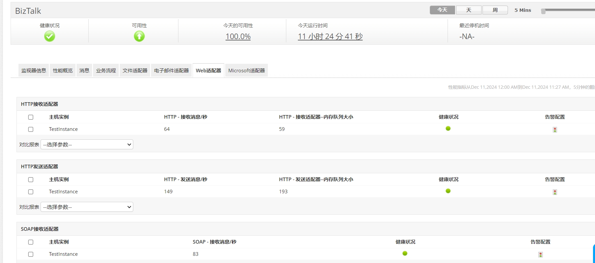Open the 100.0% today's availability link
The width and height of the screenshot is (595, 263).
coord(238,36)
